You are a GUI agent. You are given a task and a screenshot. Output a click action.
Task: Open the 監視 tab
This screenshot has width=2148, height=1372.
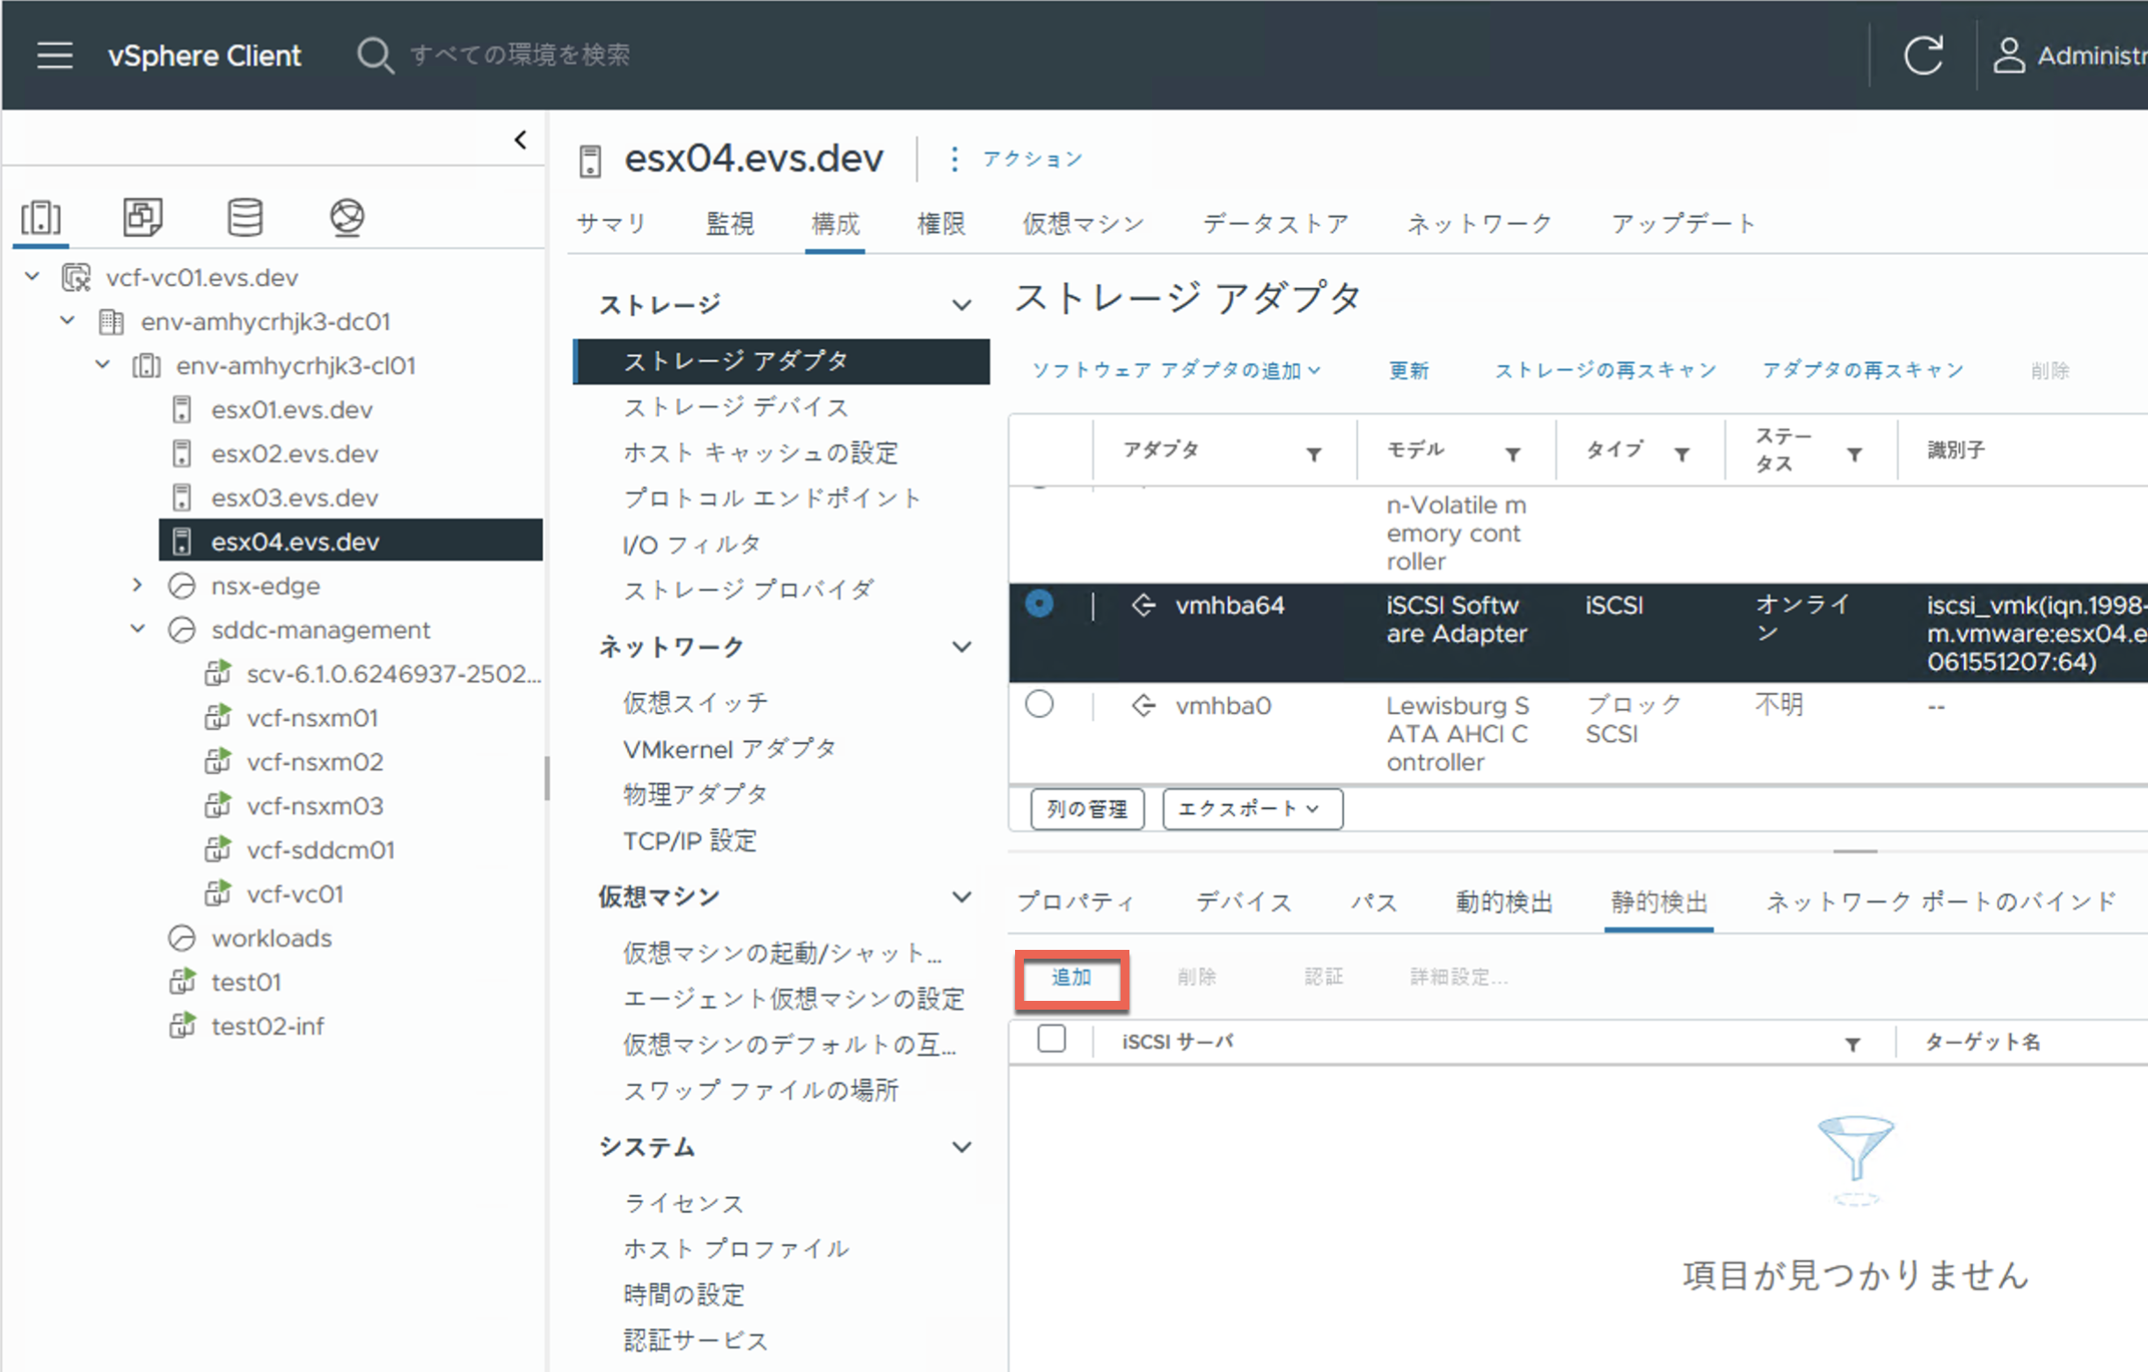[730, 224]
